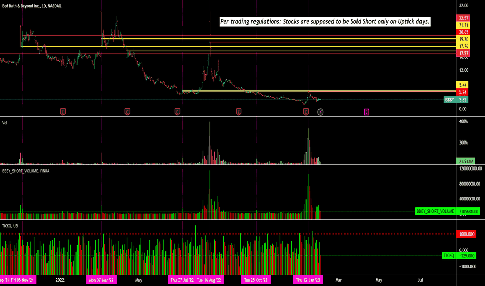Viewport: 485px width, 286px height.
Task: Click the 20.65 red price label
Action: [463, 32]
